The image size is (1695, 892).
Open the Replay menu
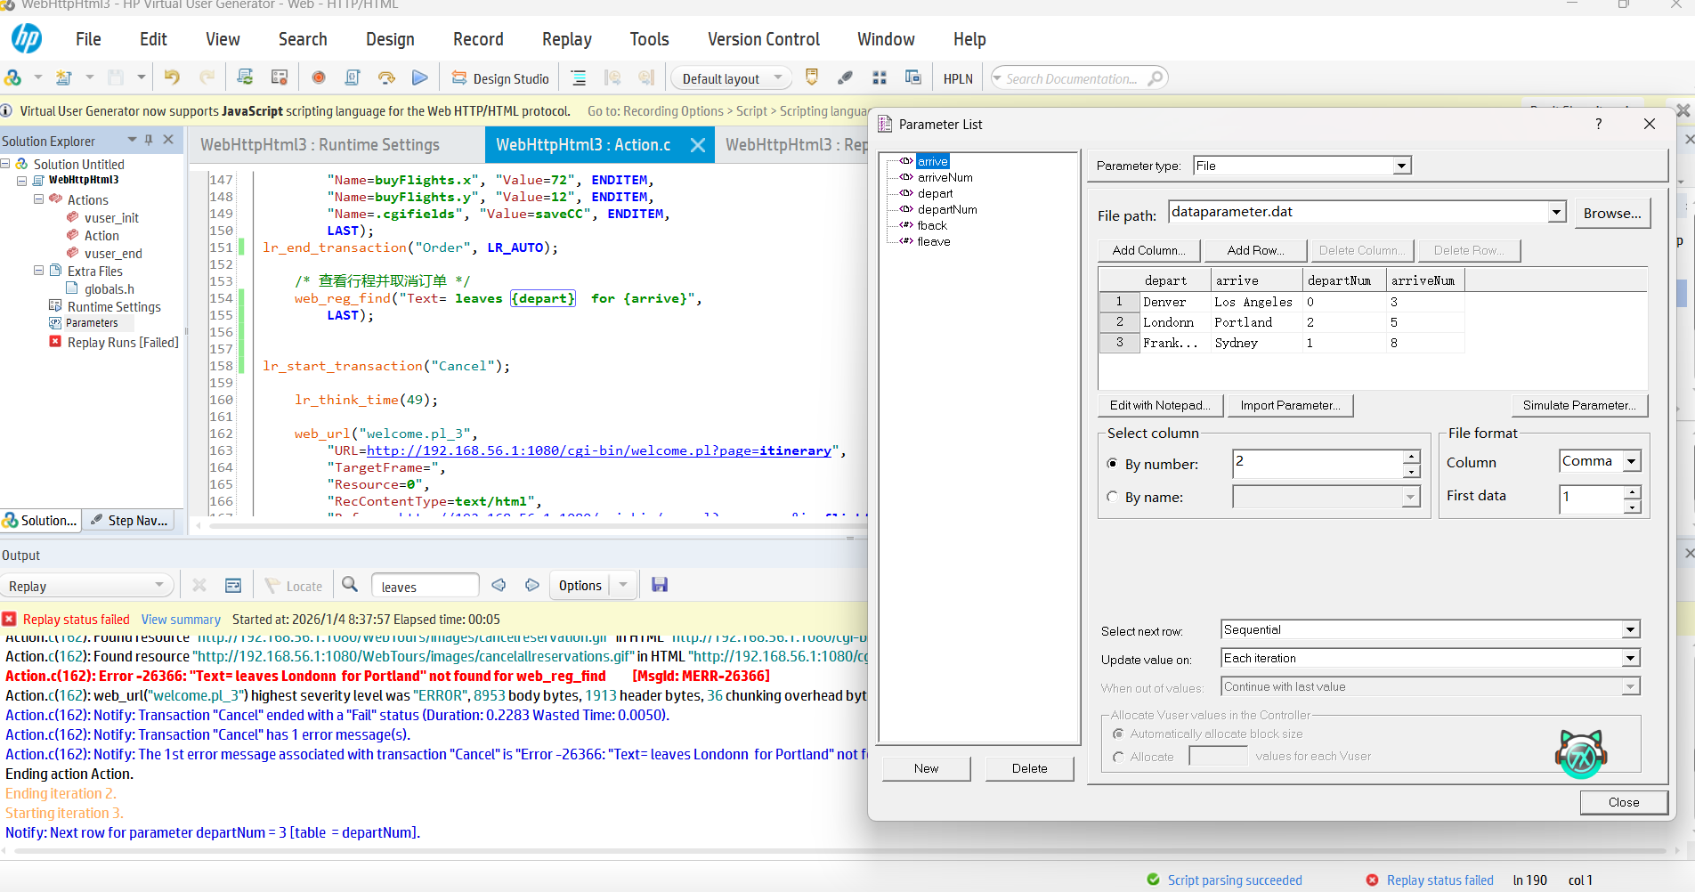pyautogui.click(x=566, y=39)
